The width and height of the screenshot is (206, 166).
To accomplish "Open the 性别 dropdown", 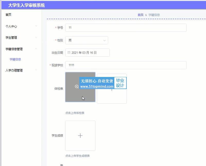I will [87, 40].
